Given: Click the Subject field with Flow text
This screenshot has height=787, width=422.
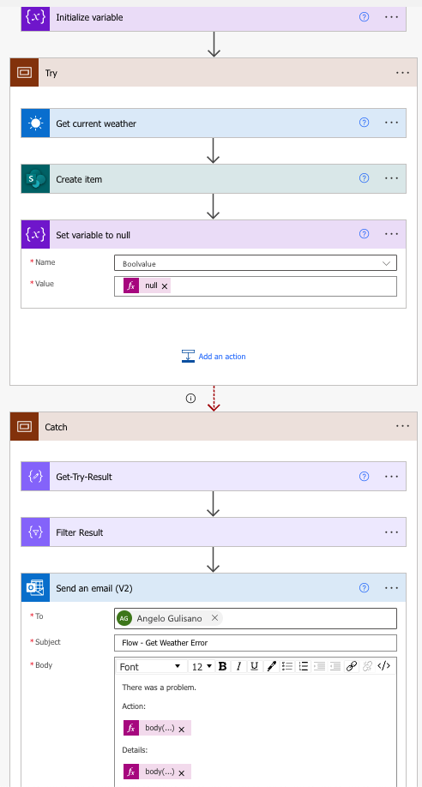Looking at the screenshot, I should (256, 643).
